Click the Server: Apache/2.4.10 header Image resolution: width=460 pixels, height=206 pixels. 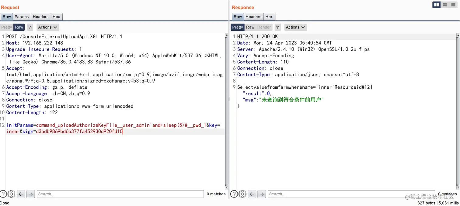pyautogui.click(x=303, y=49)
